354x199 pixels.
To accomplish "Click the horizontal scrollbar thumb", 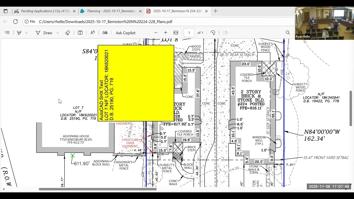I will click(98, 189).
